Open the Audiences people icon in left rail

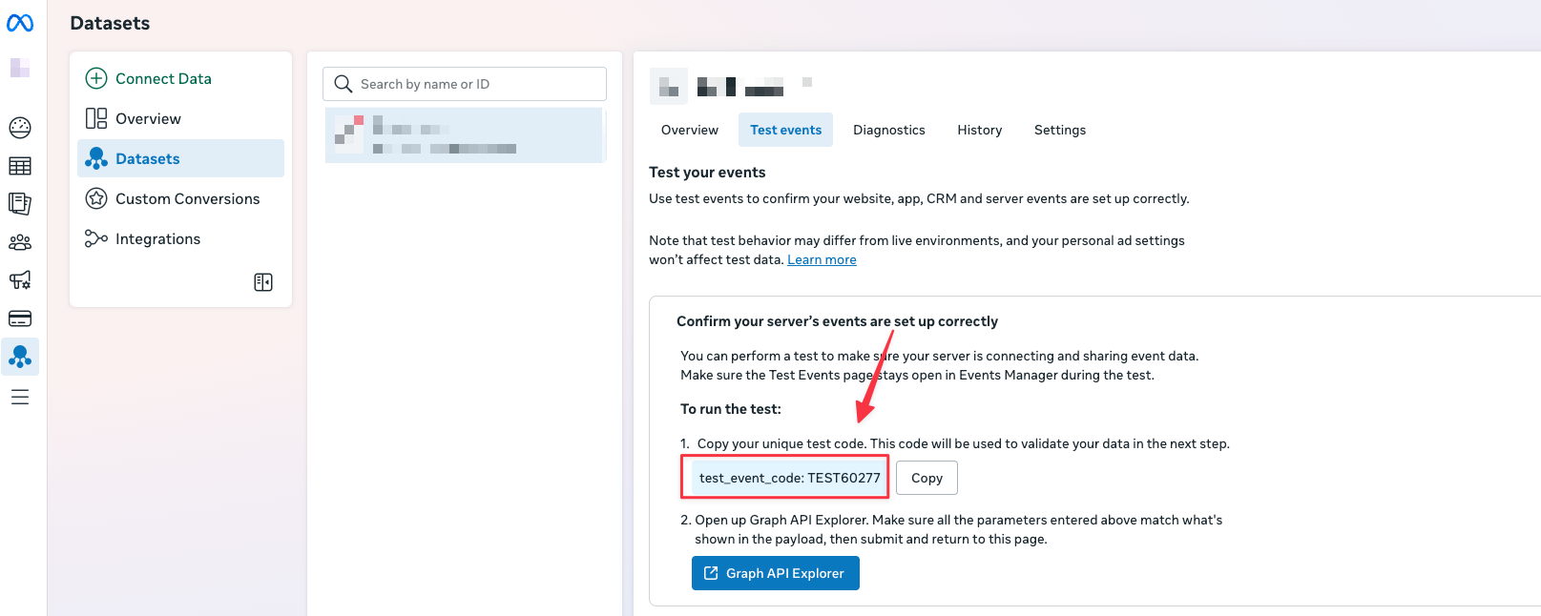point(20,242)
